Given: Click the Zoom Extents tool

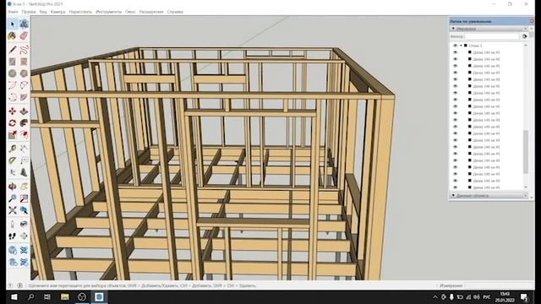Looking at the screenshot, I should pyautogui.click(x=13, y=210).
